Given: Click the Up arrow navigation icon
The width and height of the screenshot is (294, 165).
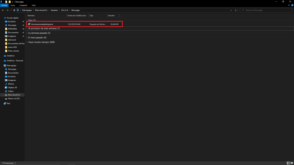Looking at the screenshot, I should 14,10.
